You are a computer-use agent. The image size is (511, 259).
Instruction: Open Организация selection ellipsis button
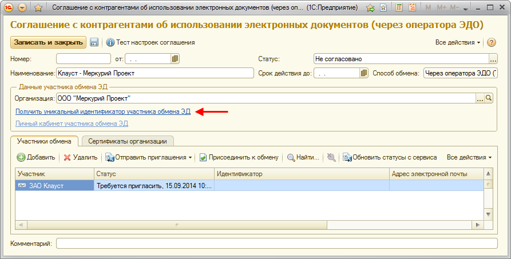[x=480, y=98]
